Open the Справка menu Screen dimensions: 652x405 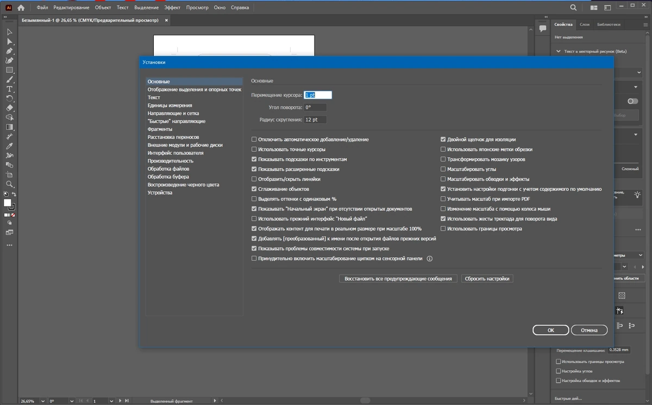click(x=240, y=8)
